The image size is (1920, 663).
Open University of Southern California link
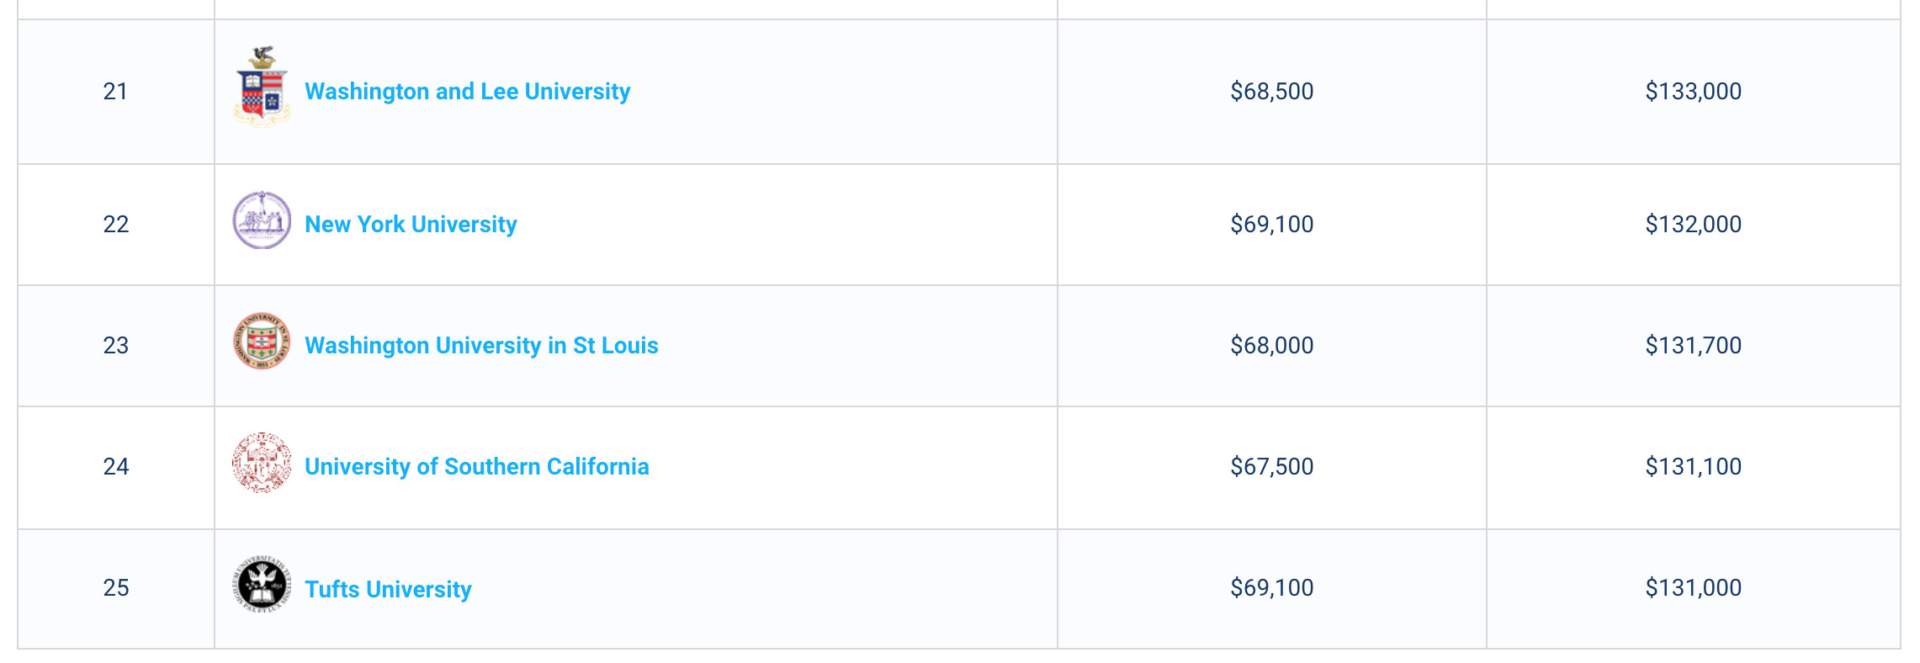[x=477, y=466]
